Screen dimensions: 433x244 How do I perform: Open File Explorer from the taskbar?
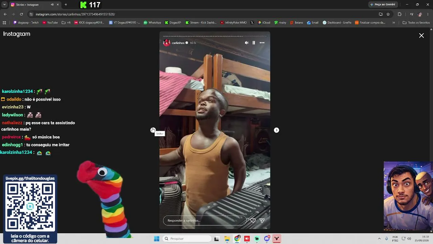(x=227, y=239)
